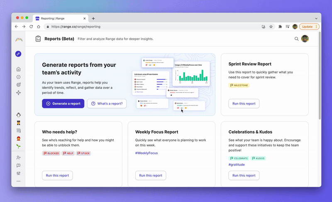Image resolution: width=332 pixels, height=202 pixels.
Task: Select the red-hat person team emoji in the sidebar
Action: [x=18, y=139]
